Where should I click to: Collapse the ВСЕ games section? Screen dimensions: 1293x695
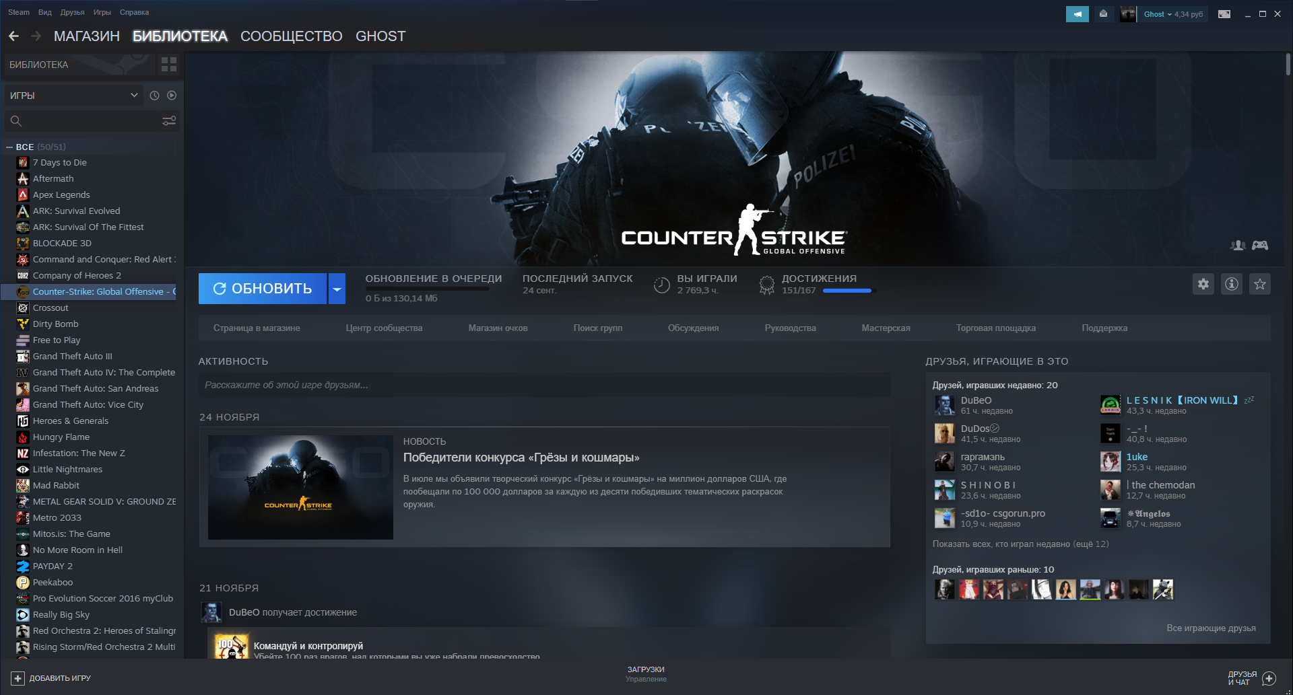[x=9, y=147]
